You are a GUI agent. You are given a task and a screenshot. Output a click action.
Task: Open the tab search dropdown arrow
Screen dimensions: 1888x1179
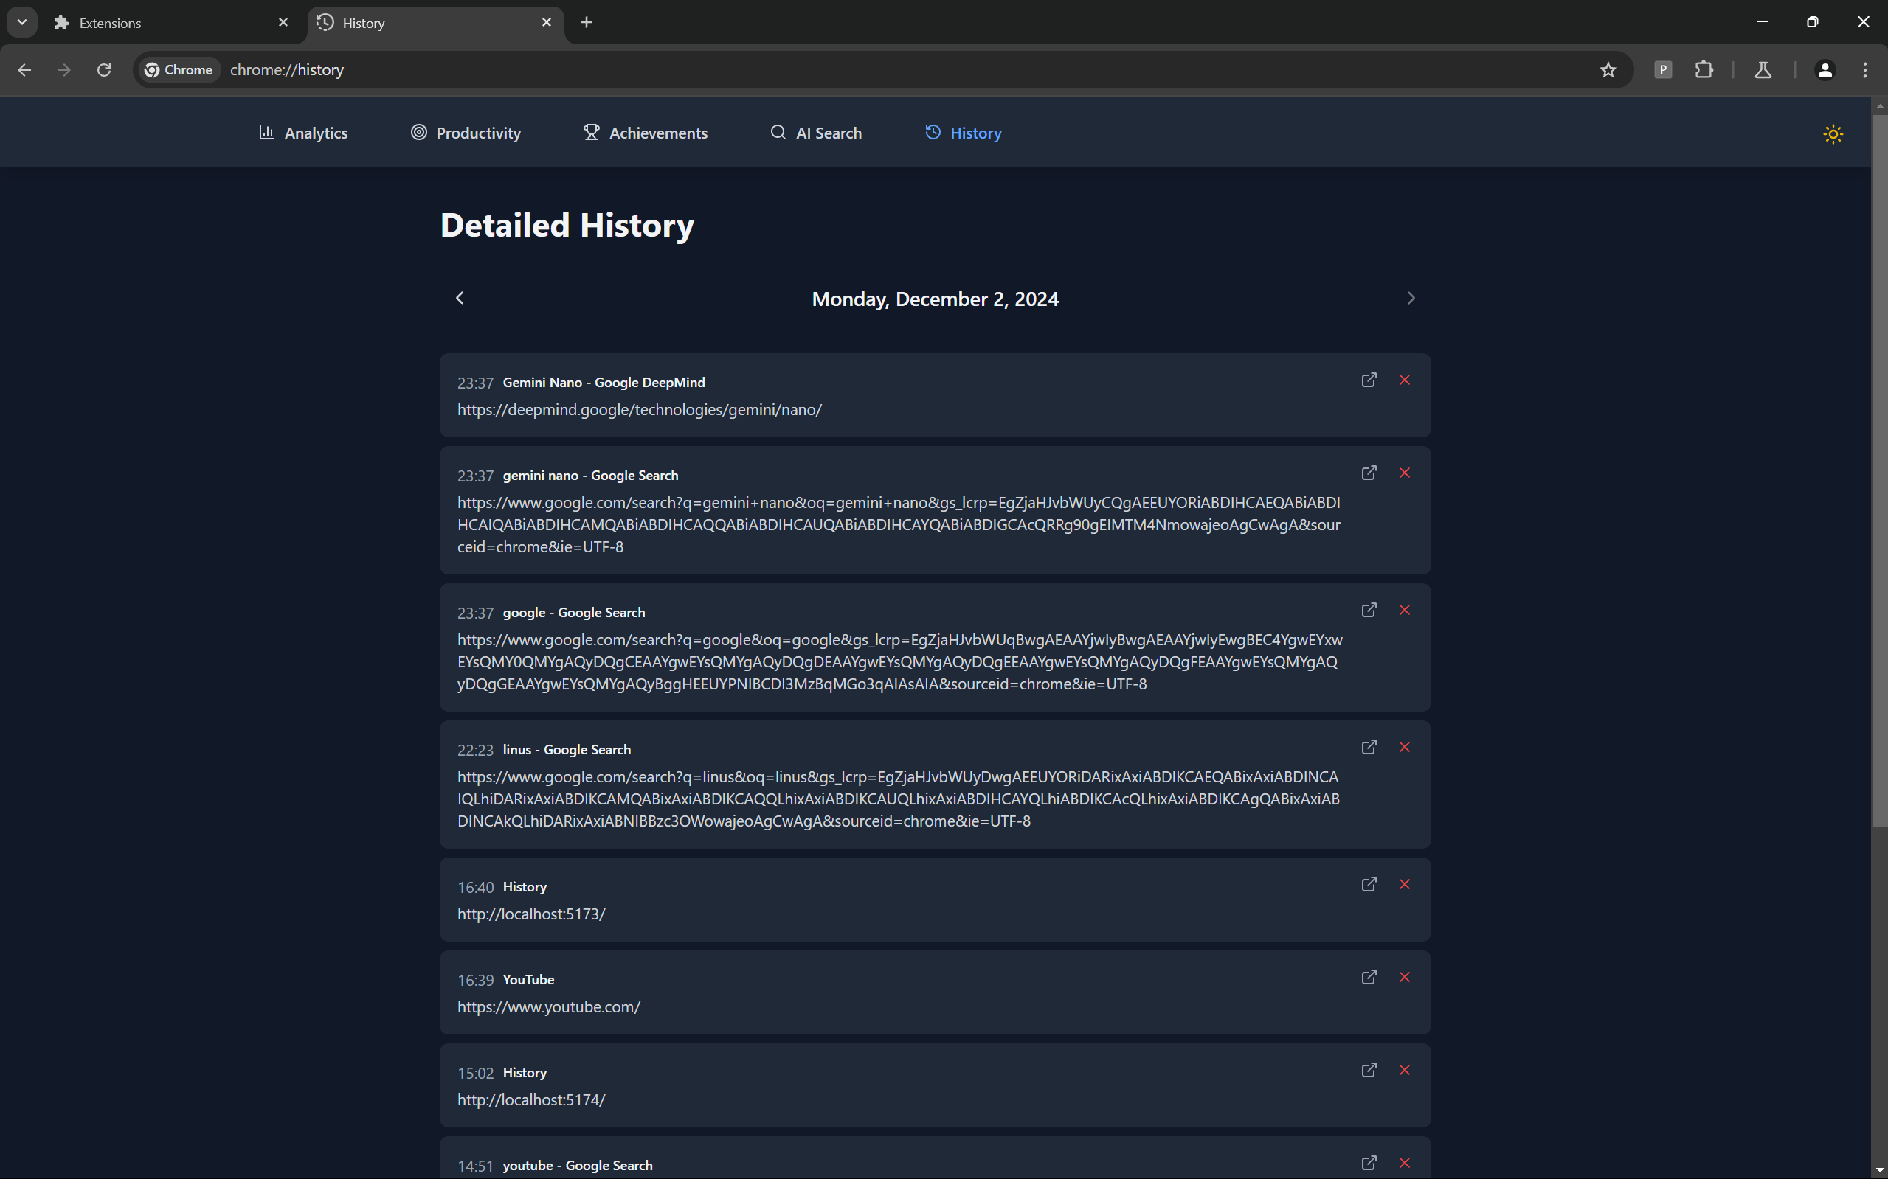[x=22, y=22]
